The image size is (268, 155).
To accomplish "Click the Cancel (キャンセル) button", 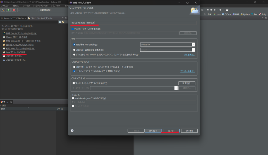I will [x=189, y=131].
